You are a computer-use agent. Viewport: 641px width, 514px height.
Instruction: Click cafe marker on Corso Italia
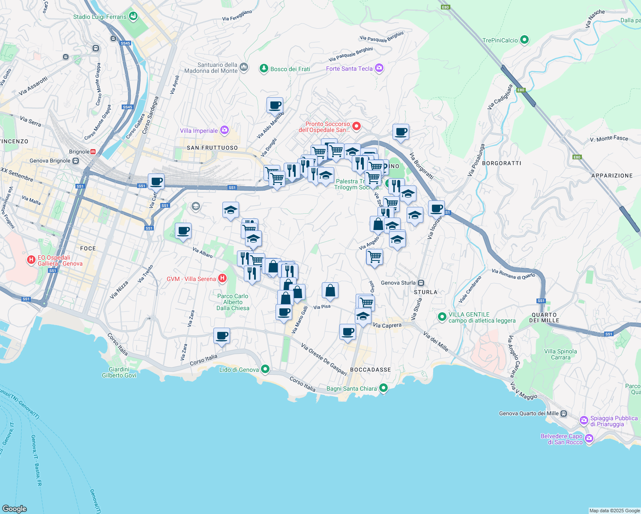[x=222, y=337]
